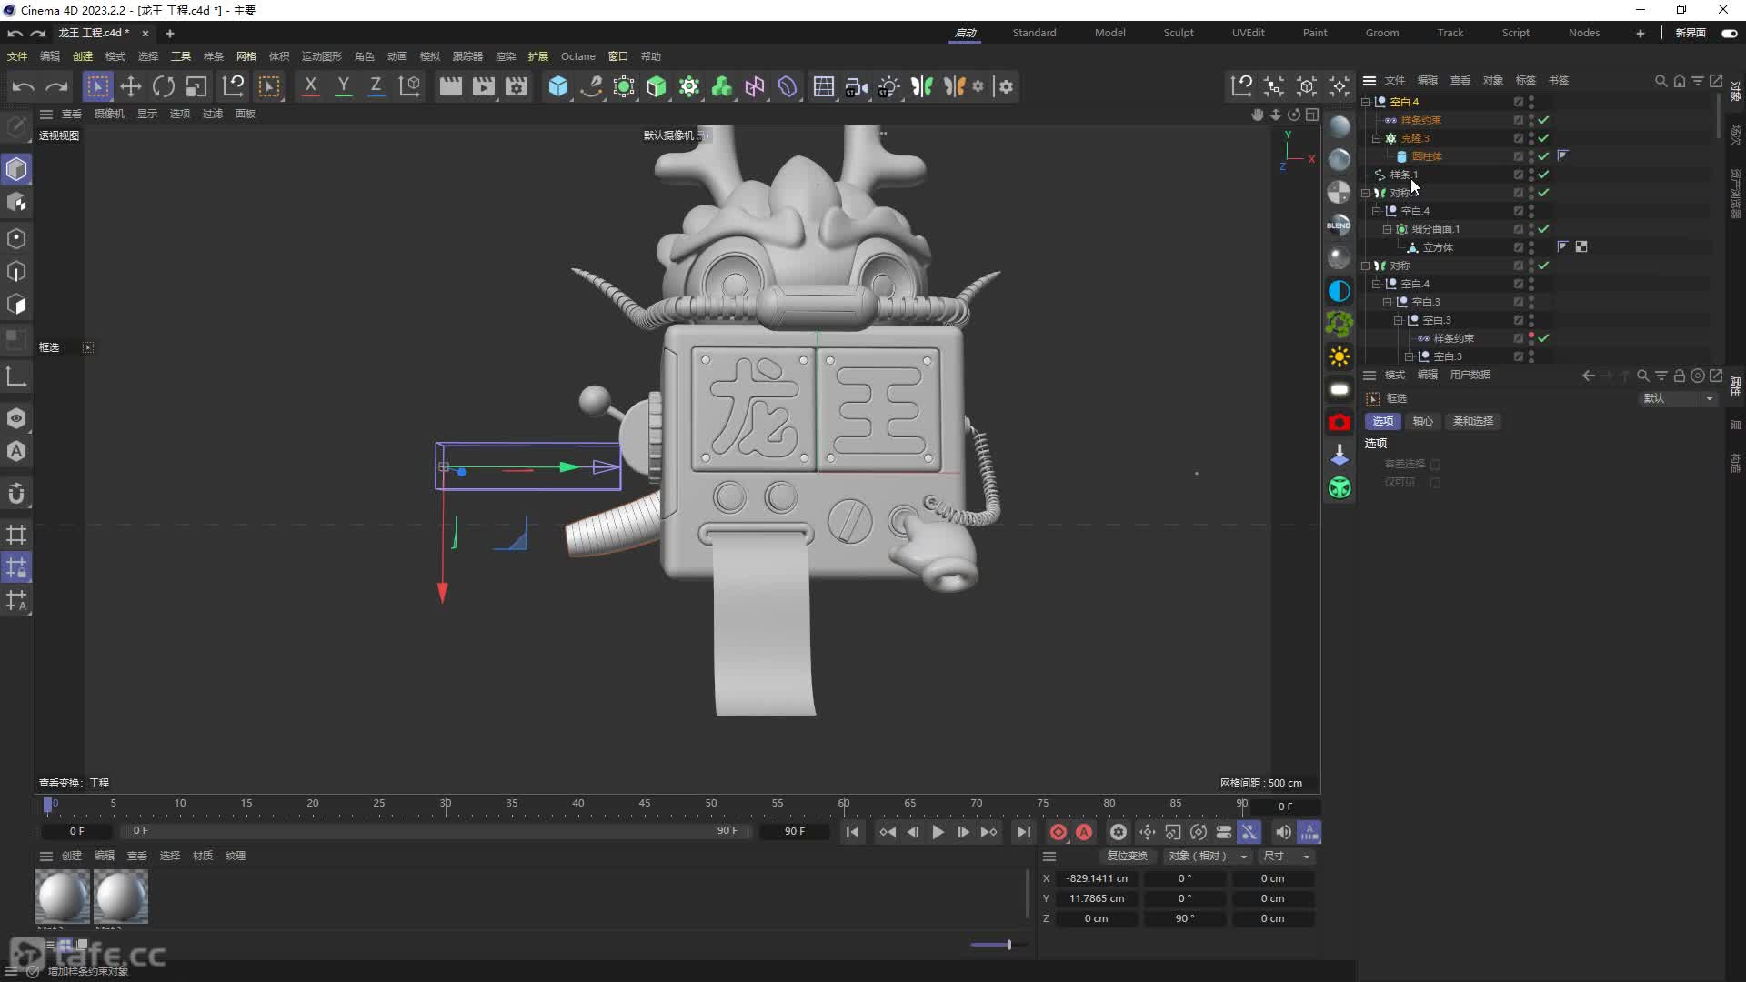The width and height of the screenshot is (1746, 982).
Task: Click the yellow sun light icon
Action: (1340, 356)
